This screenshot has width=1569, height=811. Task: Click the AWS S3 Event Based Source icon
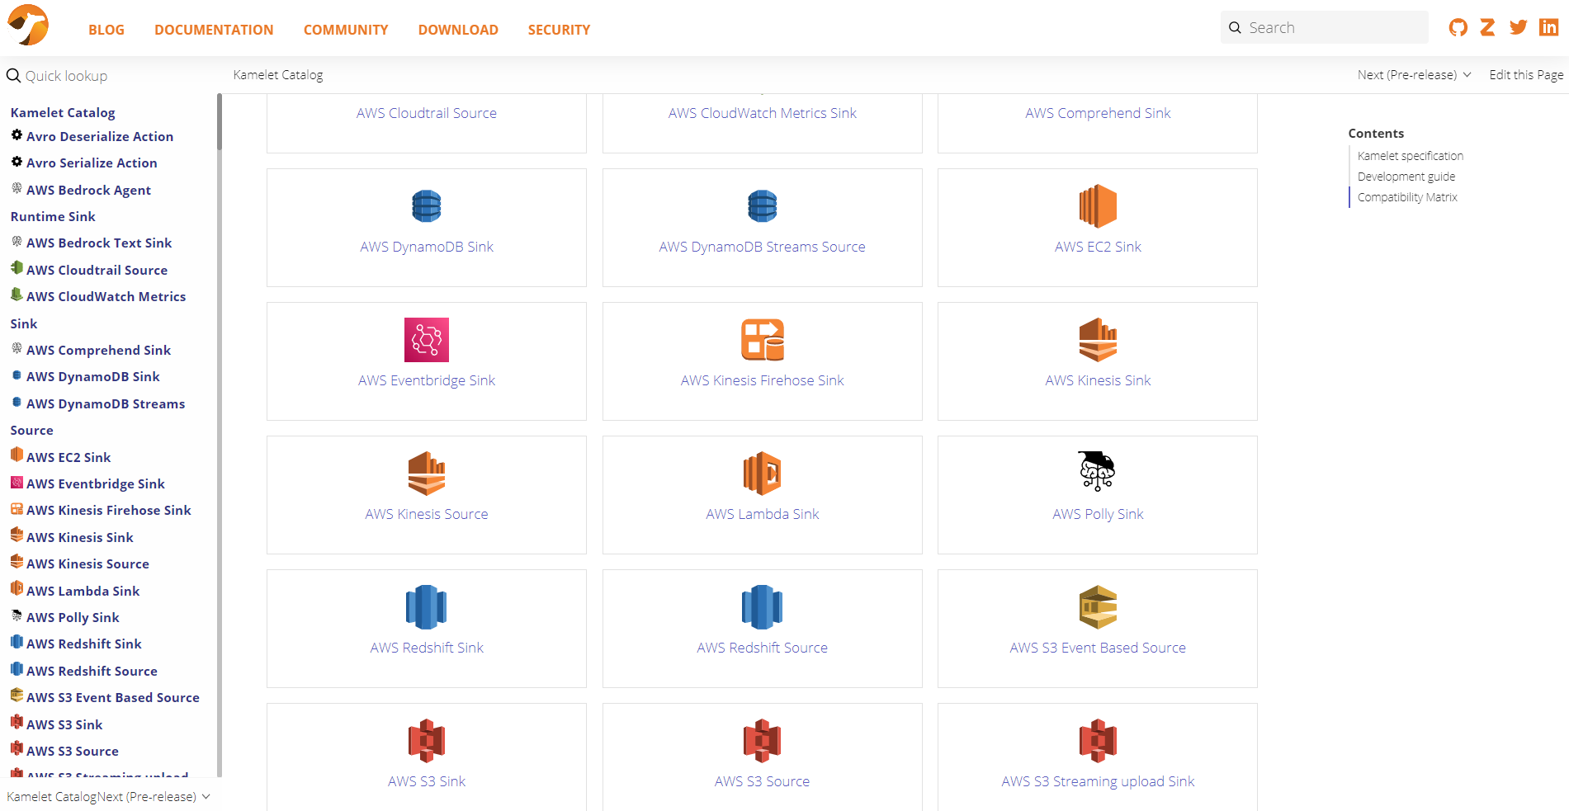[1098, 607]
